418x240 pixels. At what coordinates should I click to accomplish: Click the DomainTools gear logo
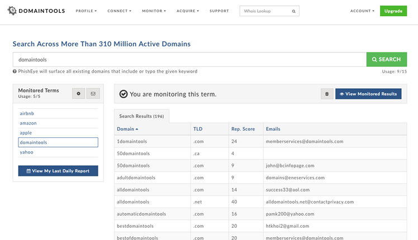point(12,11)
